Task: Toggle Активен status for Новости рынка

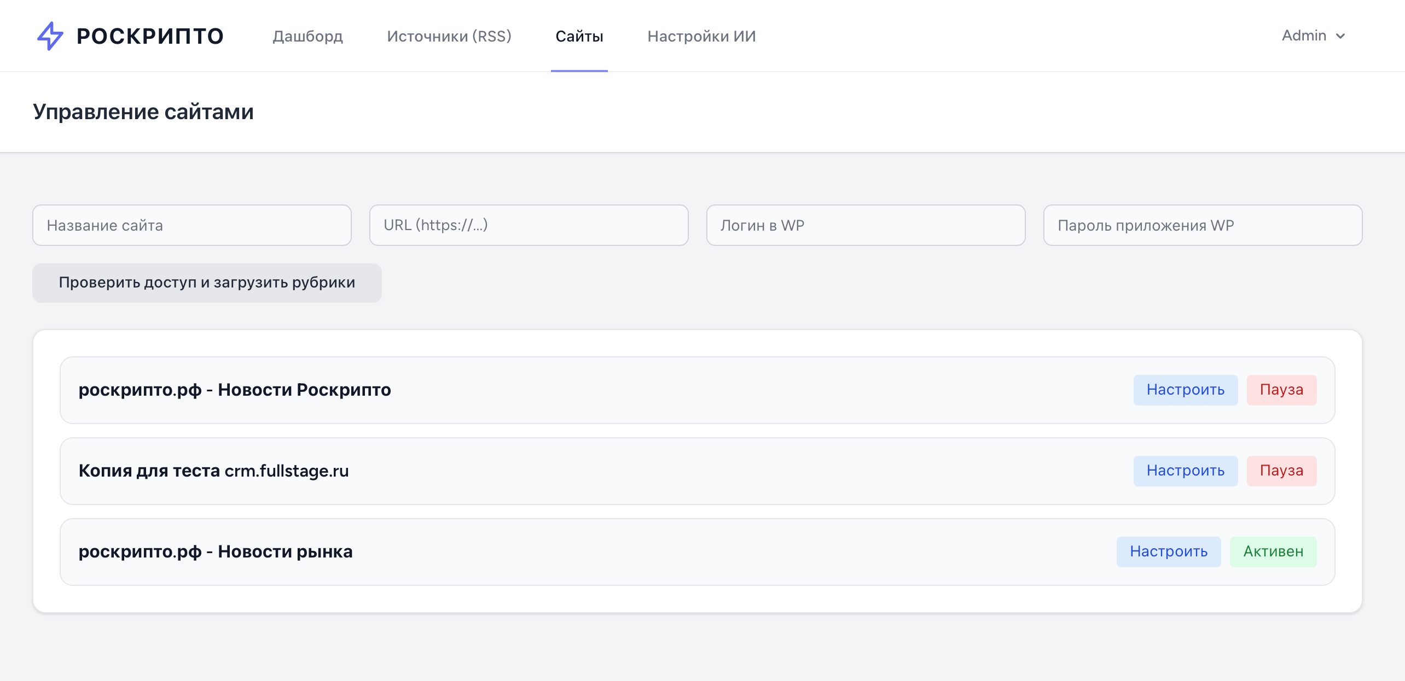Action: click(1273, 551)
